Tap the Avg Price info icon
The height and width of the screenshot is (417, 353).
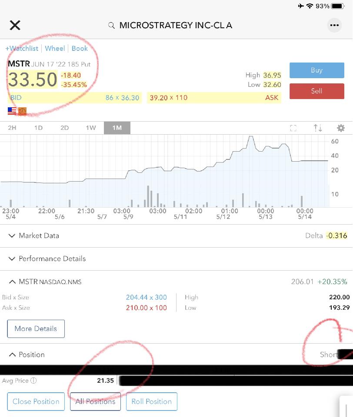[33, 381]
